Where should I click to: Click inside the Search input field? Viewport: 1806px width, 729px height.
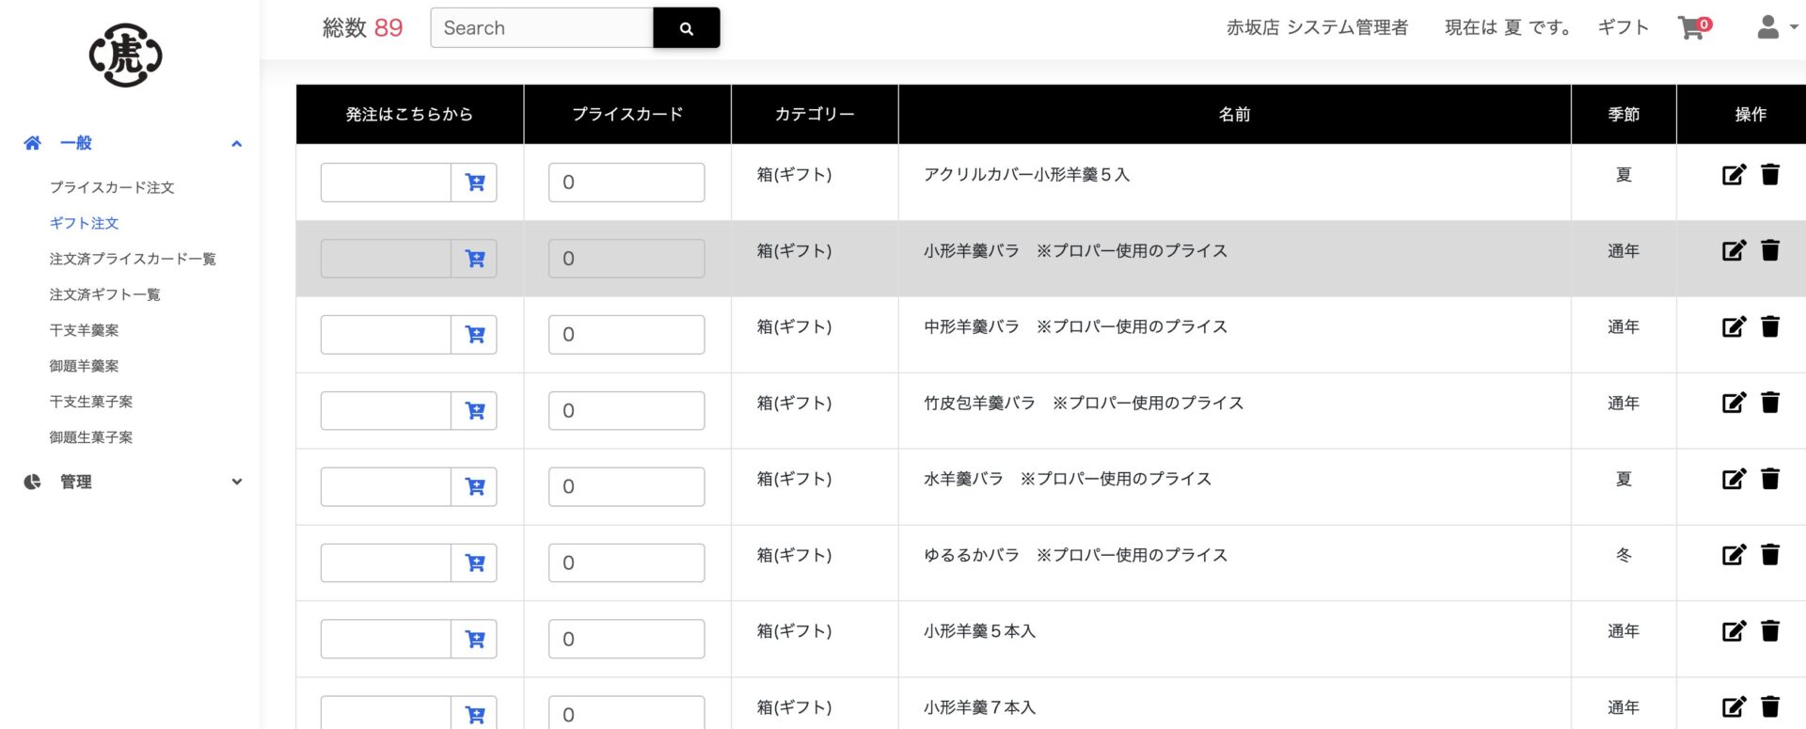point(541,27)
